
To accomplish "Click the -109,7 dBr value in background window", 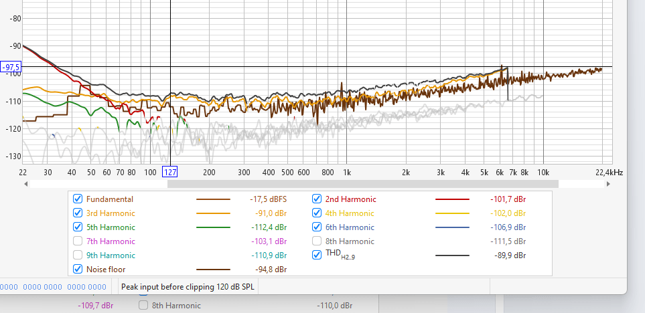I will (95, 306).
